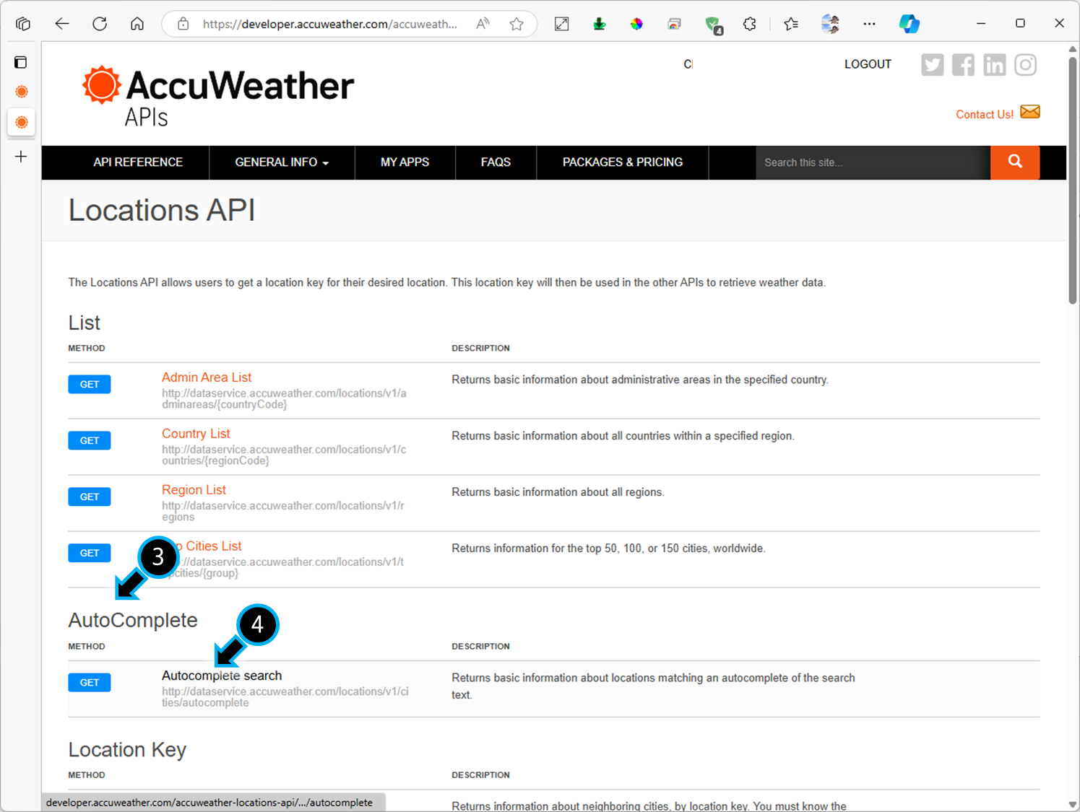The image size is (1080, 812).
Task: Add this page to favorites star
Action: [x=517, y=24]
